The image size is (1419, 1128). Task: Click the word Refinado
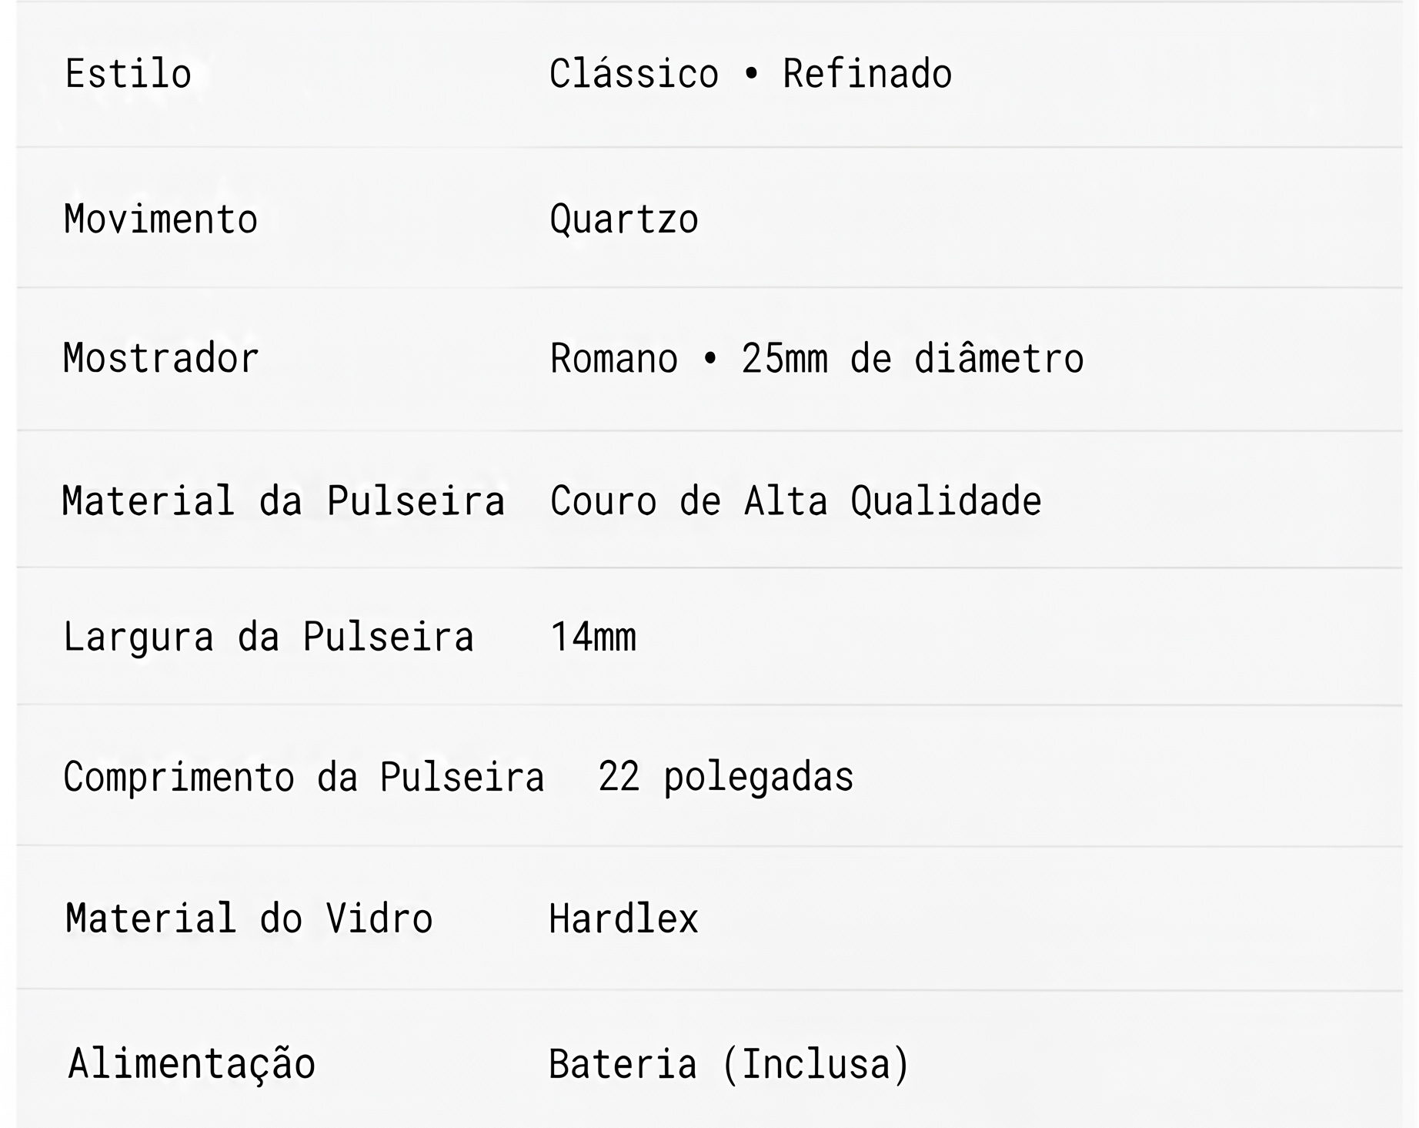(868, 74)
